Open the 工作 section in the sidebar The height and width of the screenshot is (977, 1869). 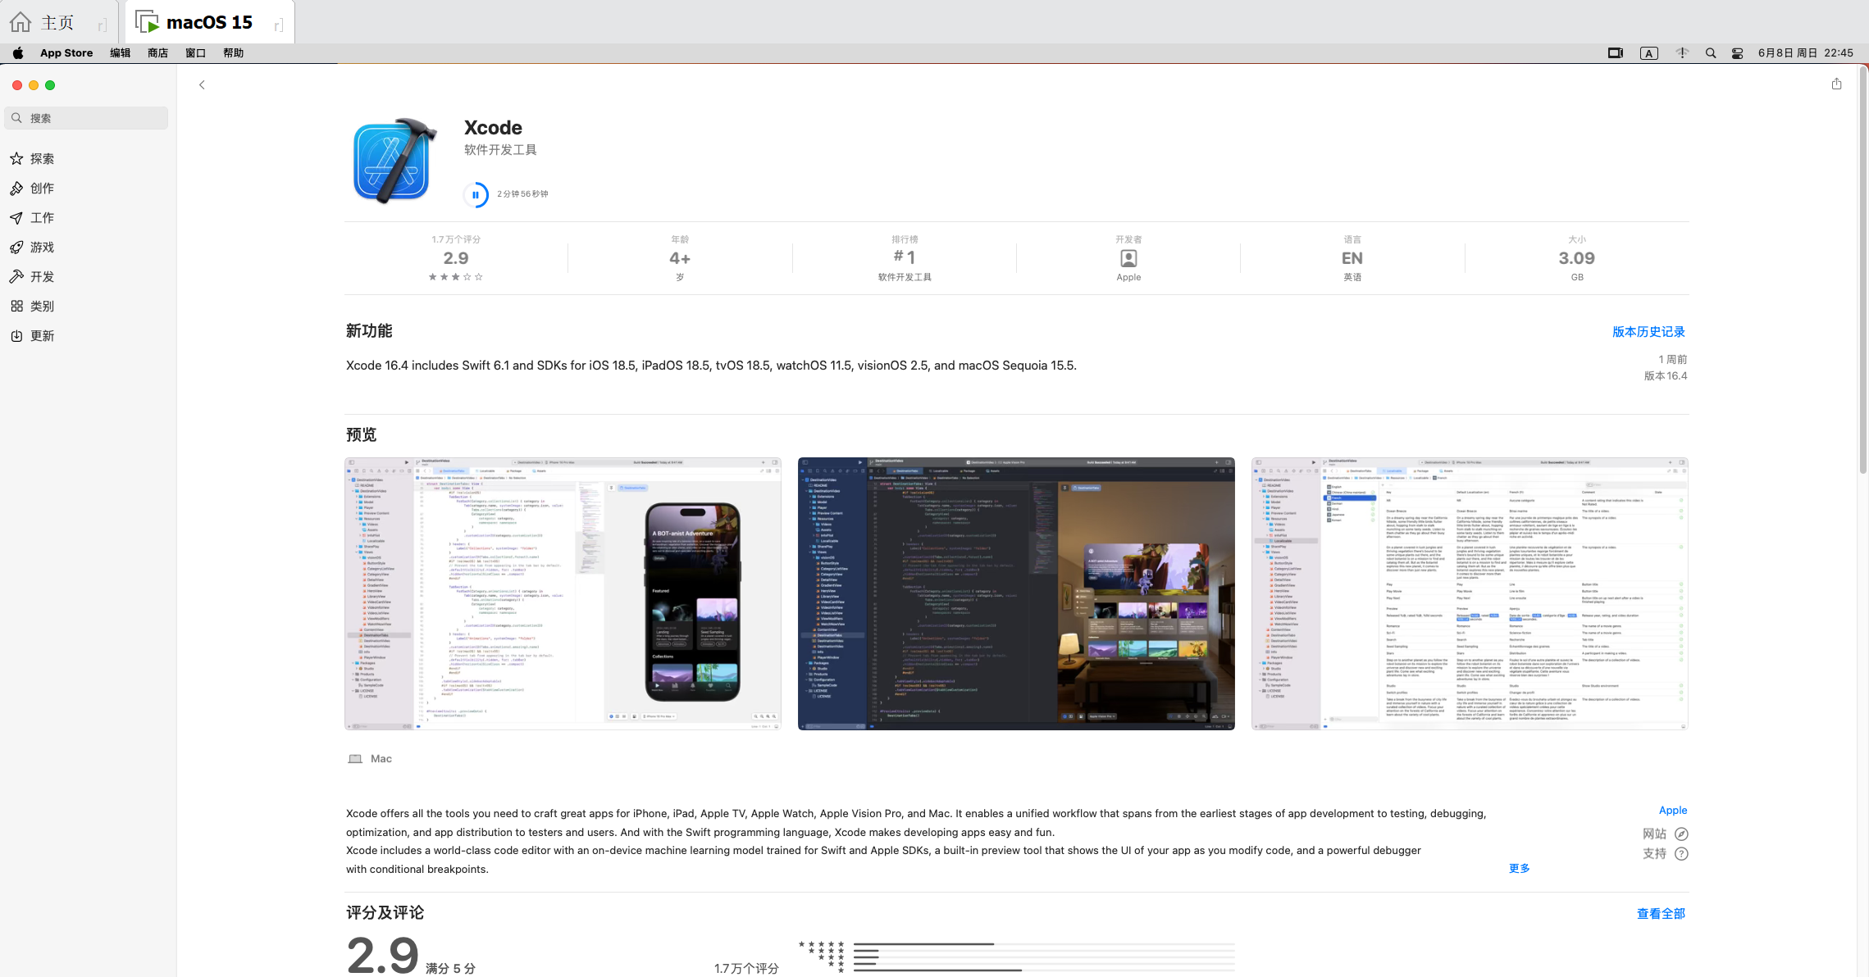[x=42, y=217]
